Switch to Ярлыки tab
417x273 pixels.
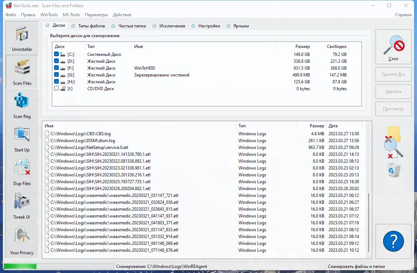238,26
